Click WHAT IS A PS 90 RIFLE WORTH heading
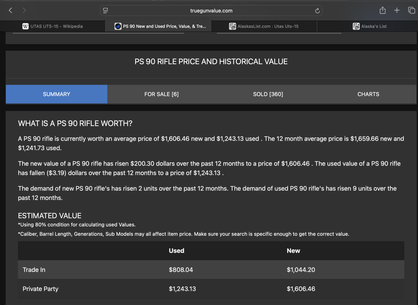Screen dimensions: 418x305 pyautogui.click(x=75, y=123)
